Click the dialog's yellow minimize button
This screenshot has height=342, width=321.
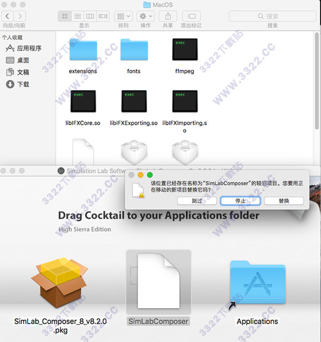click(141, 175)
